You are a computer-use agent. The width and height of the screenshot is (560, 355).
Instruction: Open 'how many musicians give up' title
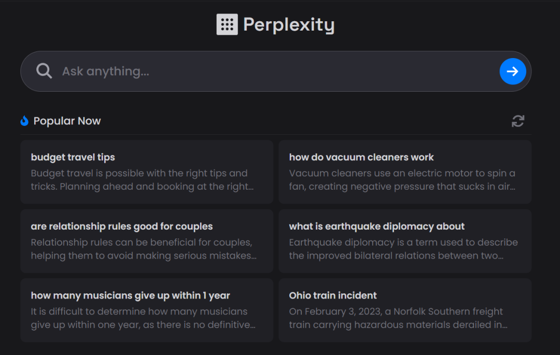coord(130,295)
